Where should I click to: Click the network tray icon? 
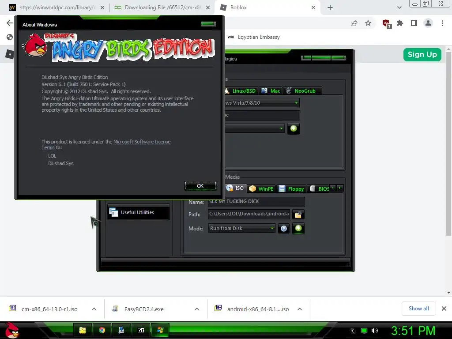pyautogui.click(x=364, y=331)
